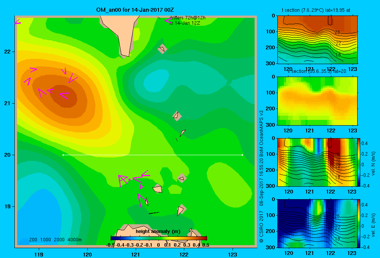Open the eastward velocity section plot
The height and width of the screenshot is (258, 380).
[317, 223]
